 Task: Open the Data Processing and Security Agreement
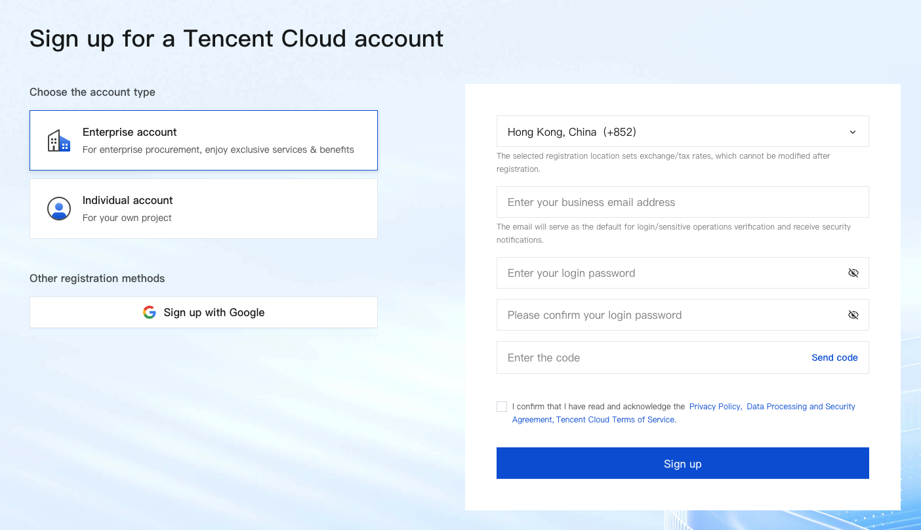800,407
